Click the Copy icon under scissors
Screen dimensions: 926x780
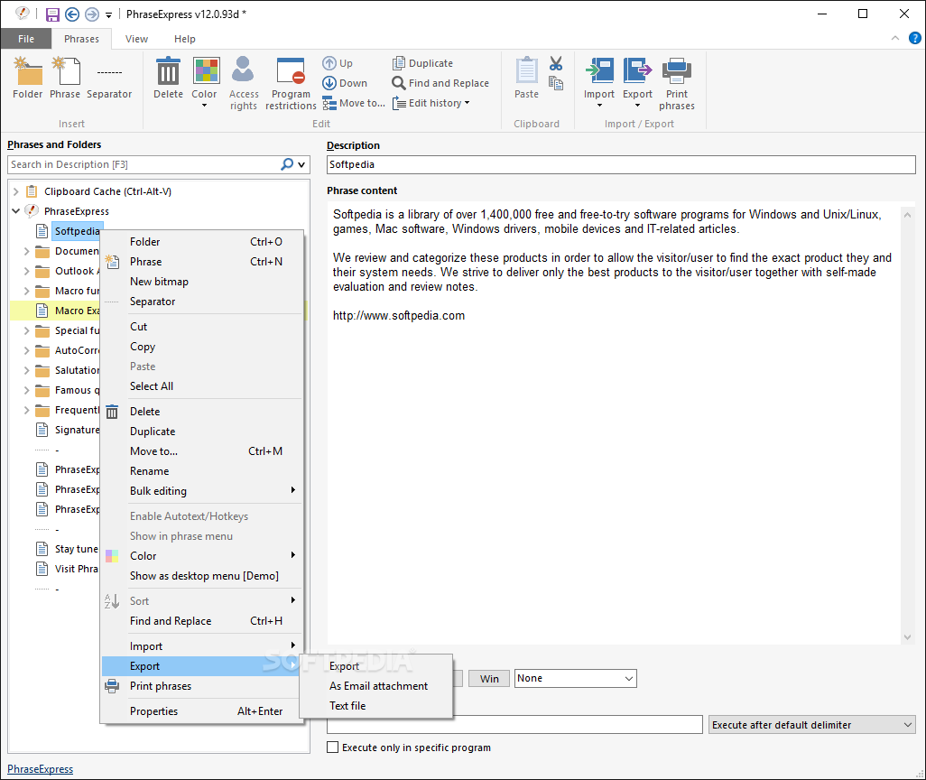pyautogui.click(x=556, y=83)
